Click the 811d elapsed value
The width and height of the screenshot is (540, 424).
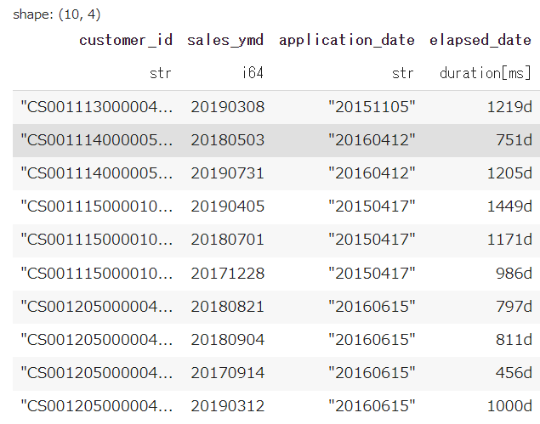pos(514,340)
